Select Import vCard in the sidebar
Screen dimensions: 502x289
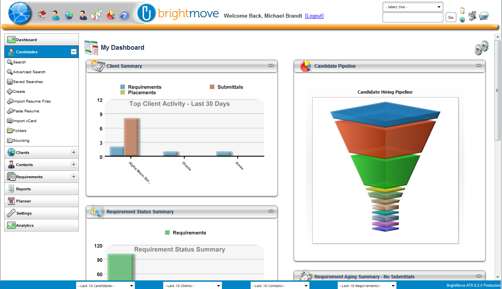[25, 121]
